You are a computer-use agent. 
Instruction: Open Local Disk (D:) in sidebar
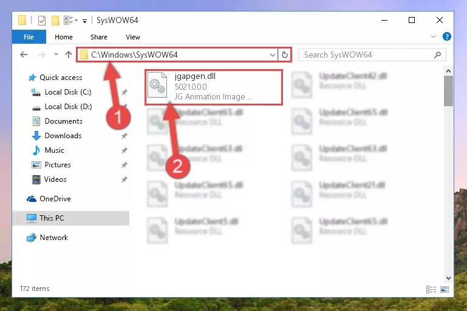click(68, 107)
